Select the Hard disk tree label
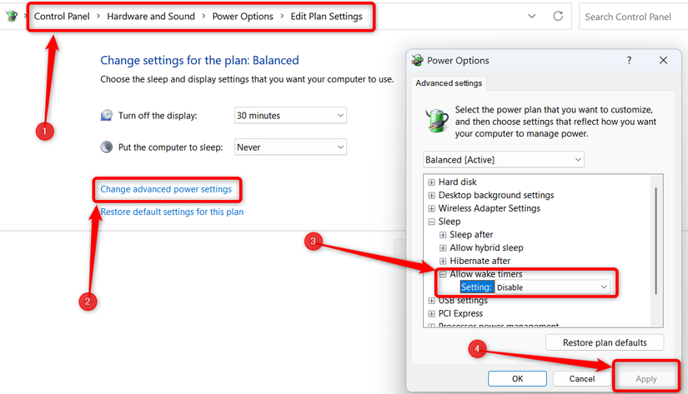Screen dimensions: 688x394 457,182
